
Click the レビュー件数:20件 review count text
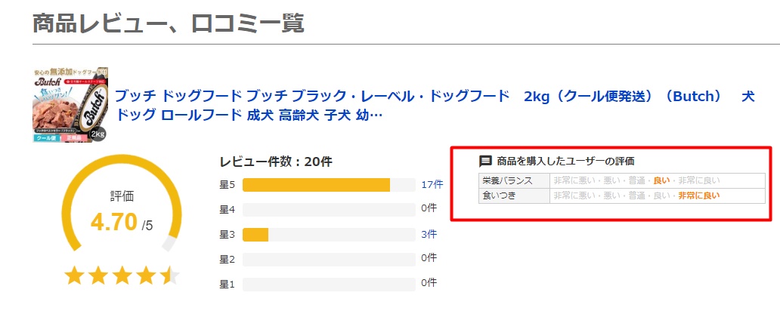[275, 161]
